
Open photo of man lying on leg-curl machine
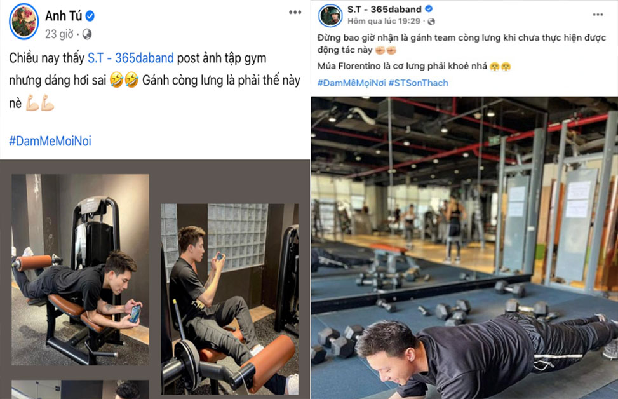81,269
